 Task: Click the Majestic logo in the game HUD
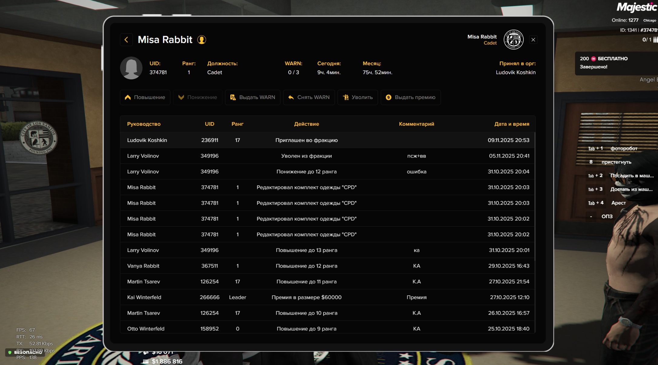[x=637, y=7]
